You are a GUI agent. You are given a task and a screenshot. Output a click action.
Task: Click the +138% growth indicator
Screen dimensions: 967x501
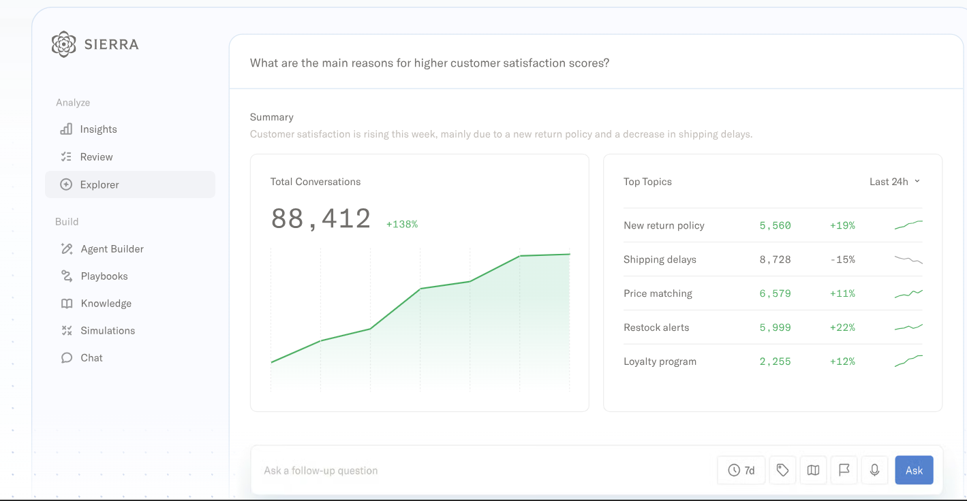click(402, 224)
